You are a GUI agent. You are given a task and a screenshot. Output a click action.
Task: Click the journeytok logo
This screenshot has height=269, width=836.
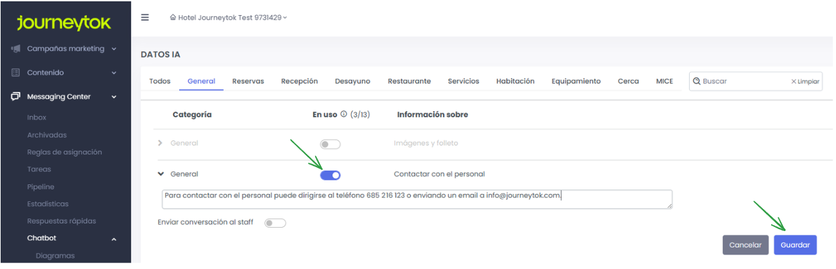click(64, 22)
